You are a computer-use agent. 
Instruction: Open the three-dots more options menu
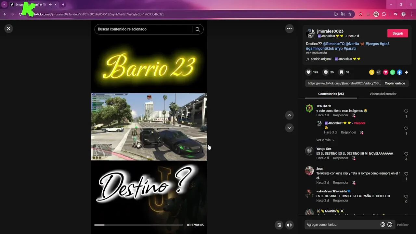click(x=289, y=29)
